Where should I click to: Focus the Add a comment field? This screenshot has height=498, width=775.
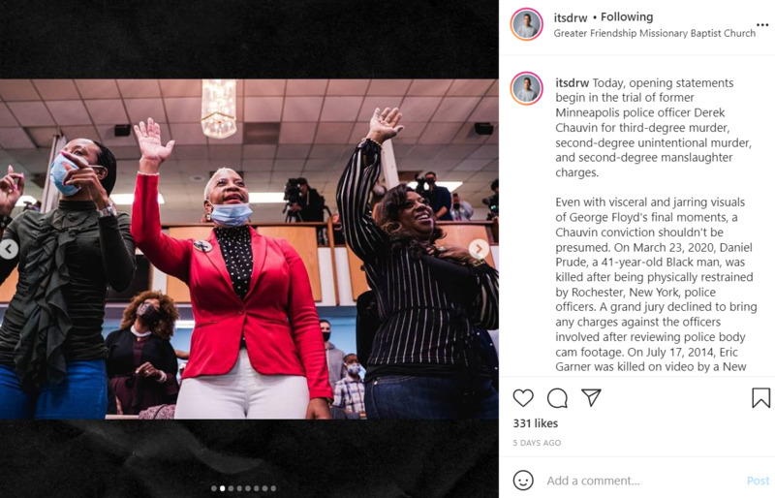(x=642, y=481)
